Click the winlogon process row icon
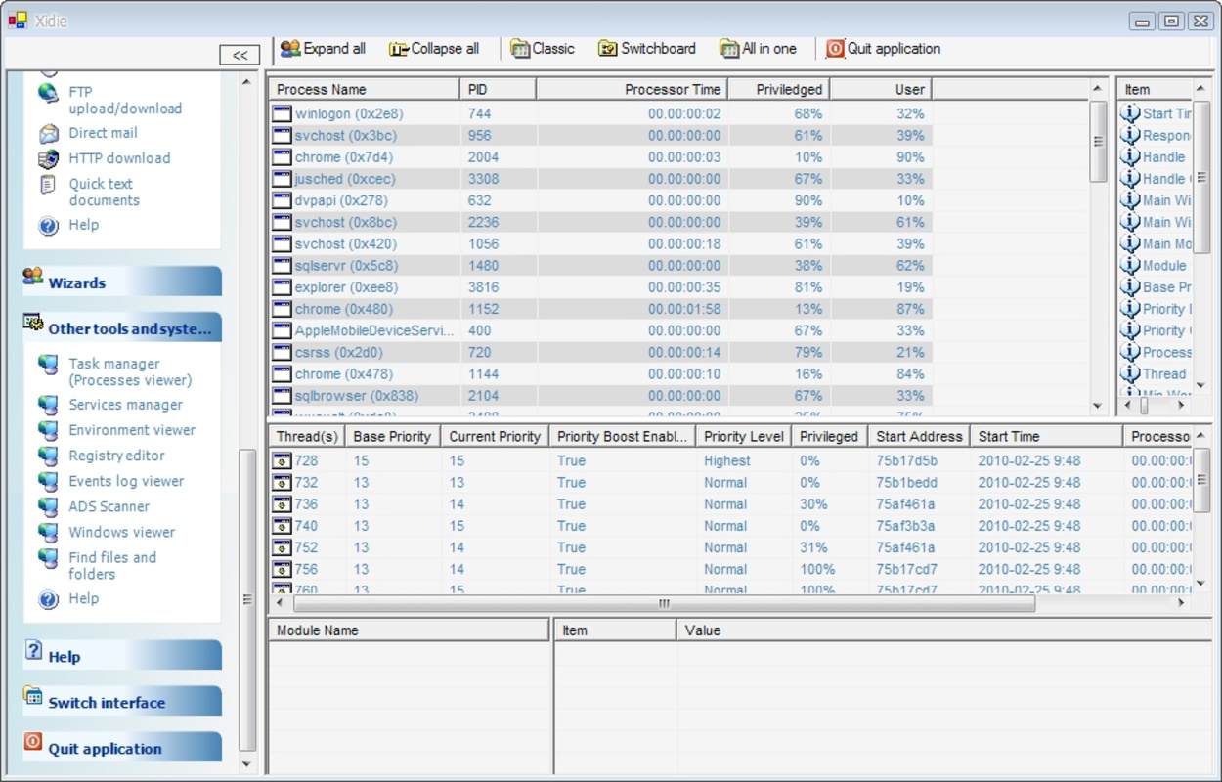 pyautogui.click(x=282, y=113)
